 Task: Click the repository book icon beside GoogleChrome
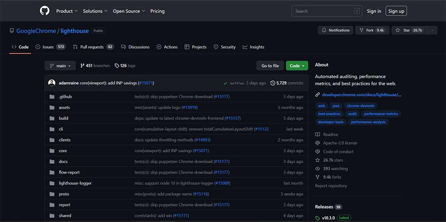tap(12, 31)
